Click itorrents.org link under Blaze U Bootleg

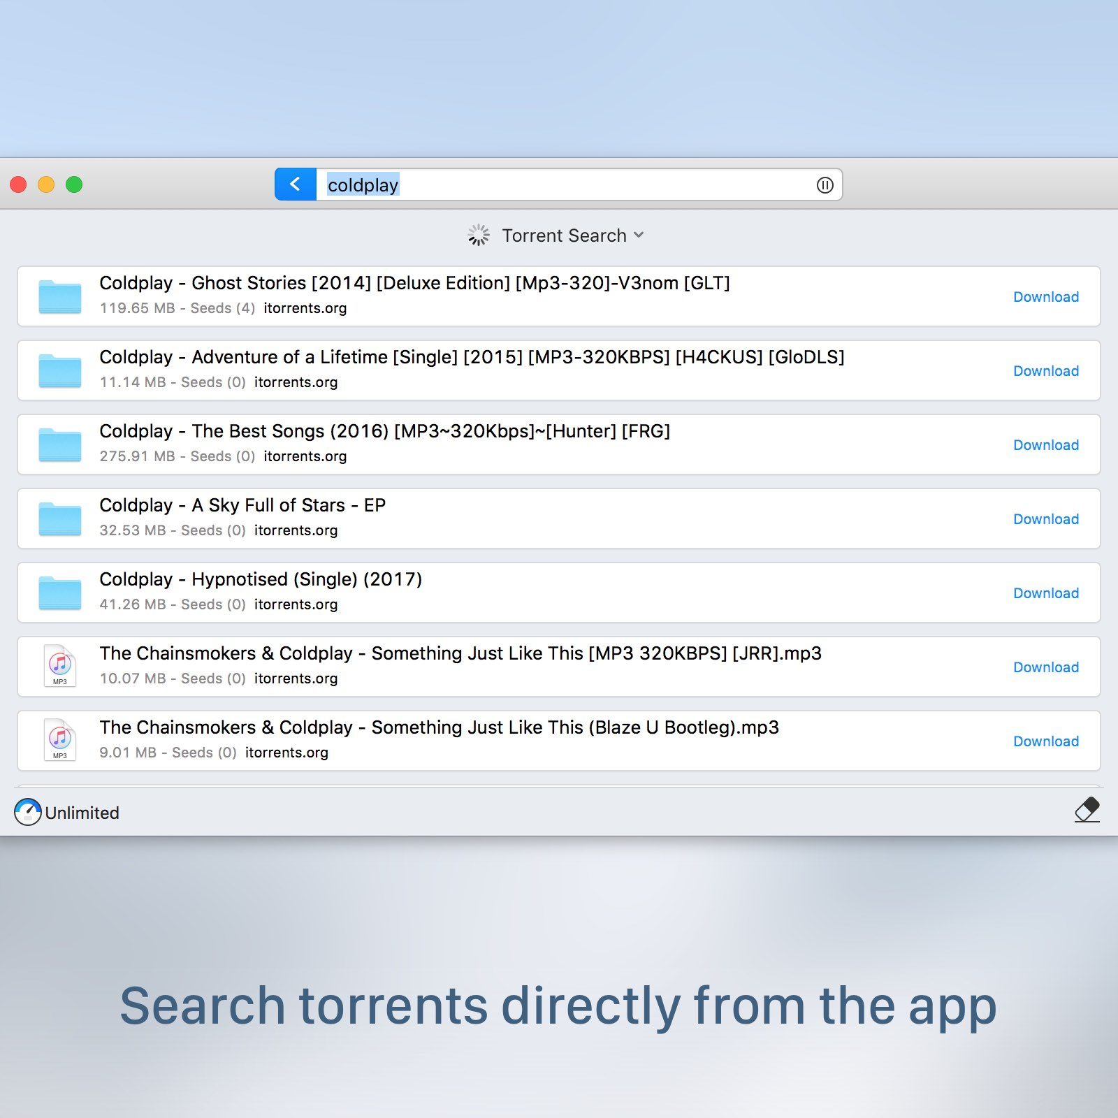[x=287, y=753]
